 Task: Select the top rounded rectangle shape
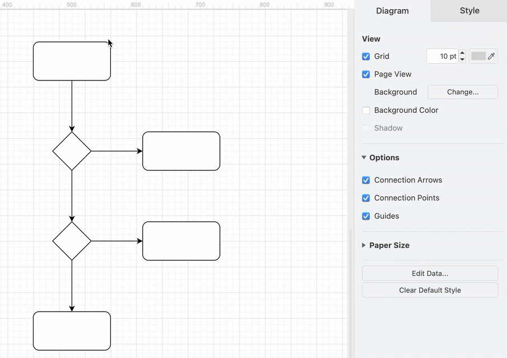coord(72,61)
